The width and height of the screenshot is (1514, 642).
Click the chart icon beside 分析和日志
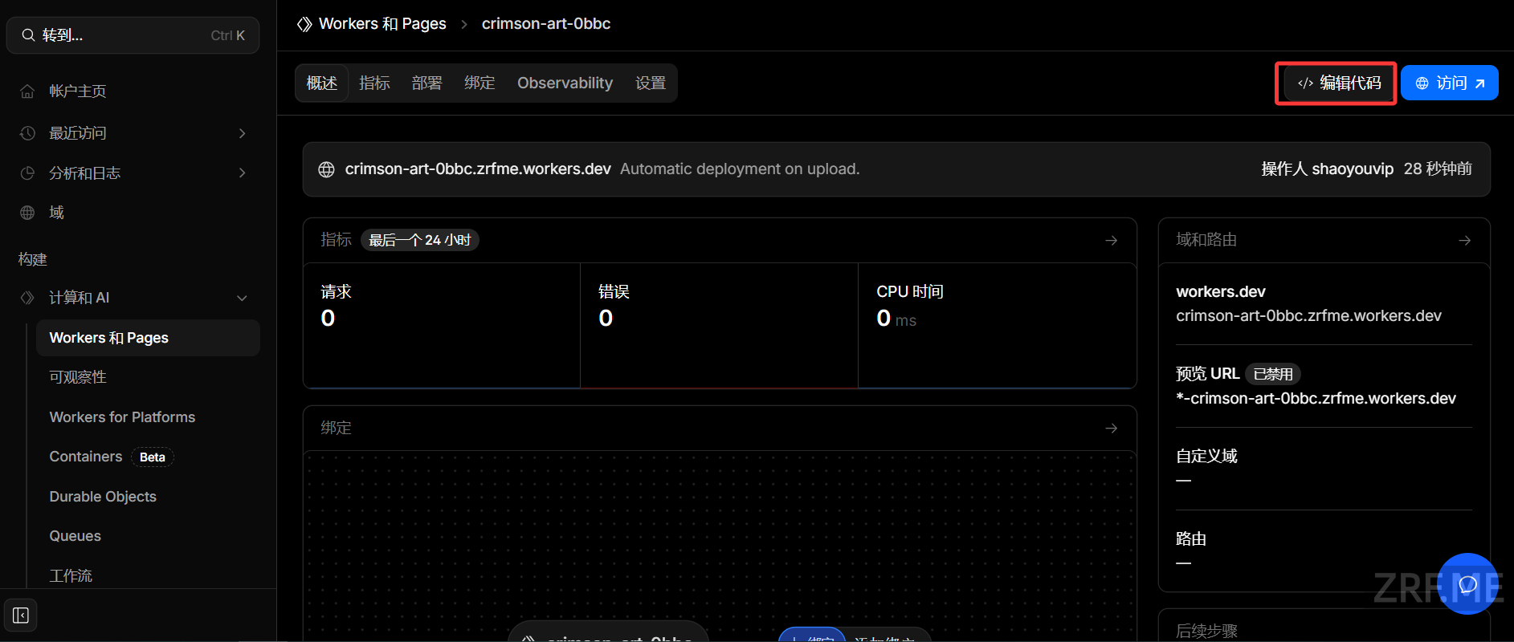coord(27,173)
